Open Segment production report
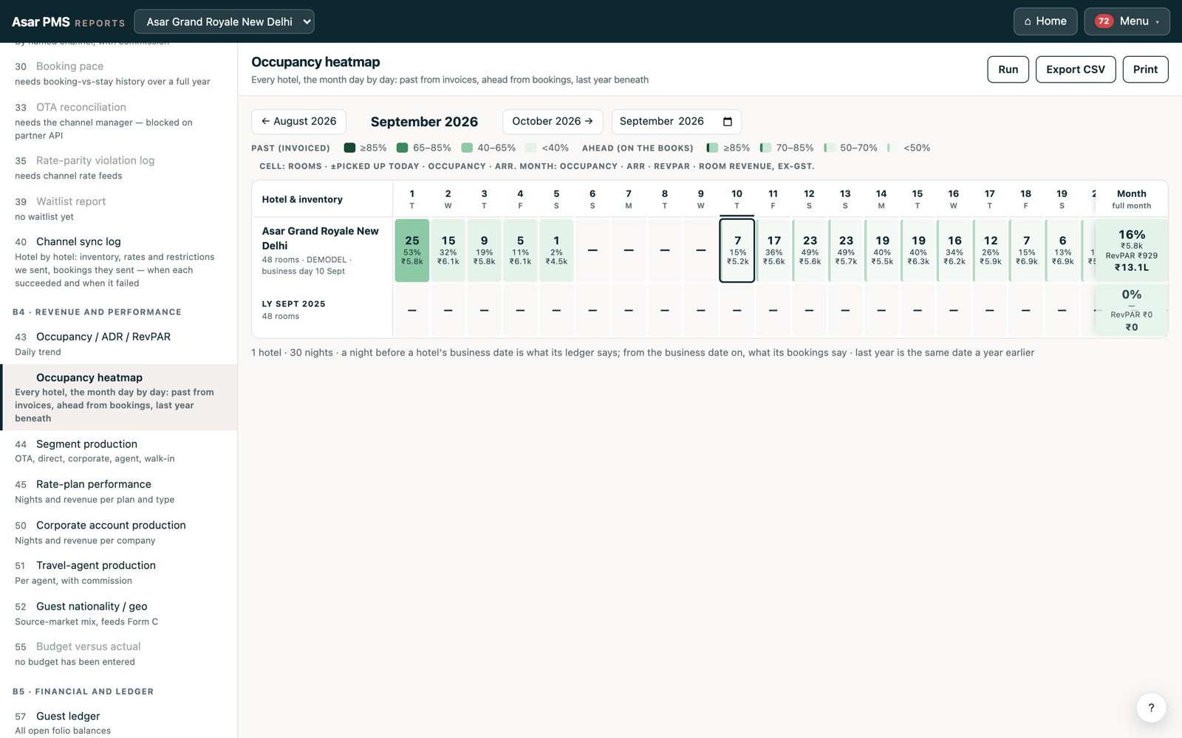This screenshot has width=1182, height=738. [118, 451]
